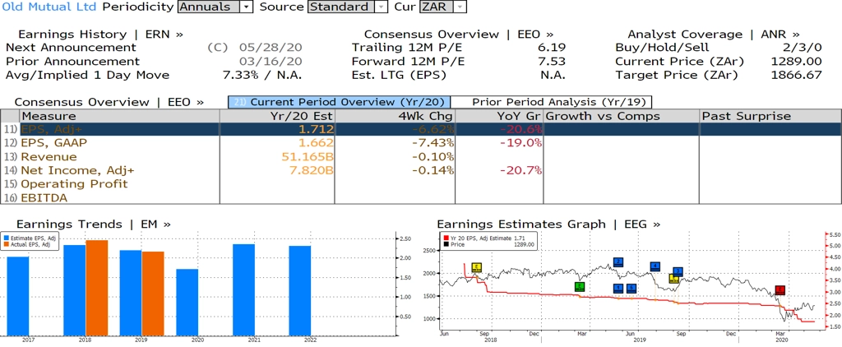This screenshot has height=347, width=842.
Task: Click the 4Wk Chg column header
Action: 395,116
